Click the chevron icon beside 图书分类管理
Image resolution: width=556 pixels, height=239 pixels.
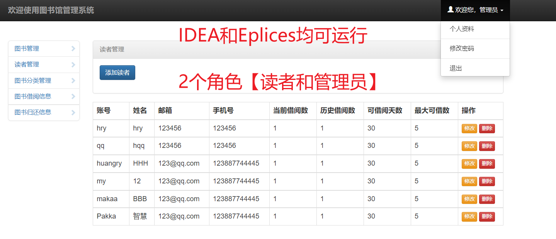pos(73,81)
